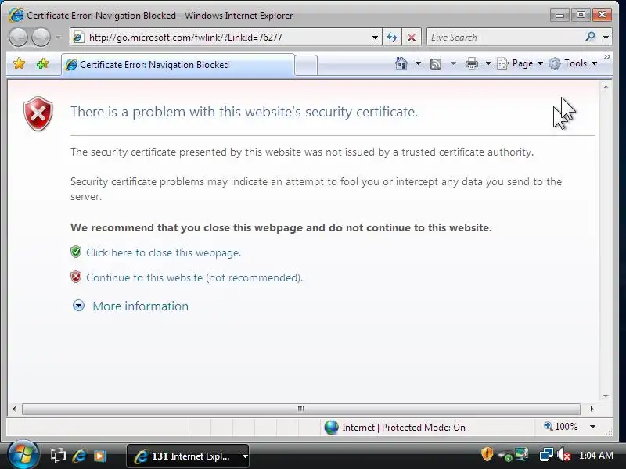The width and height of the screenshot is (626, 469).
Task: Click the horizontal scrollbar right arrow
Action: [x=592, y=409]
